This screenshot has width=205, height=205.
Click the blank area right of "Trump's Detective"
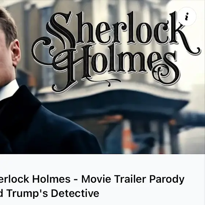click(x=152, y=193)
